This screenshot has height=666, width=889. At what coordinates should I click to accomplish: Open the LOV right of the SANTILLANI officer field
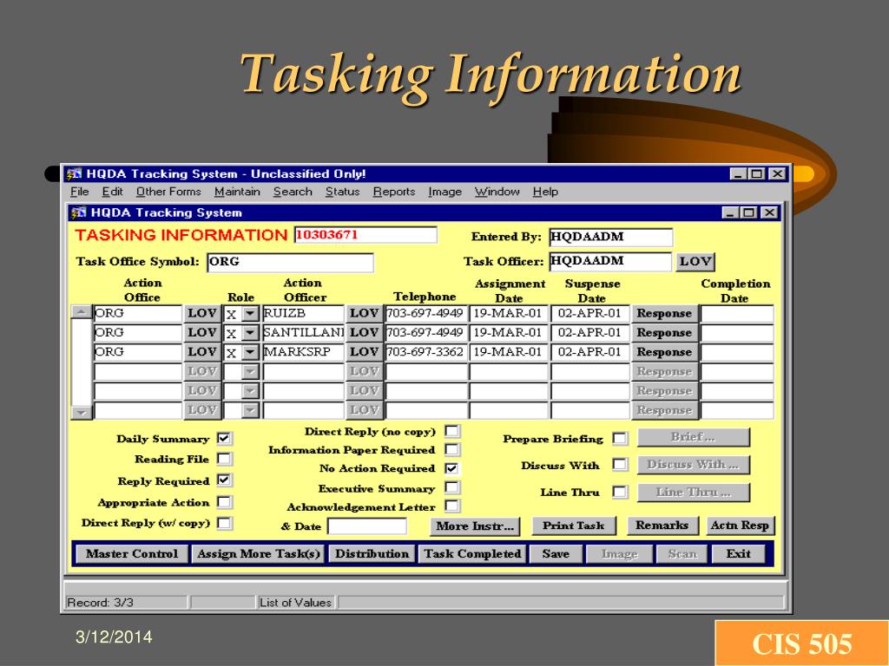coord(364,333)
